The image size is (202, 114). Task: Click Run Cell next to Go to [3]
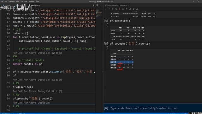click(x=17, y=53)
